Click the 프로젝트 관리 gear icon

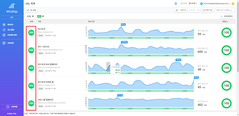click(4, 35)
